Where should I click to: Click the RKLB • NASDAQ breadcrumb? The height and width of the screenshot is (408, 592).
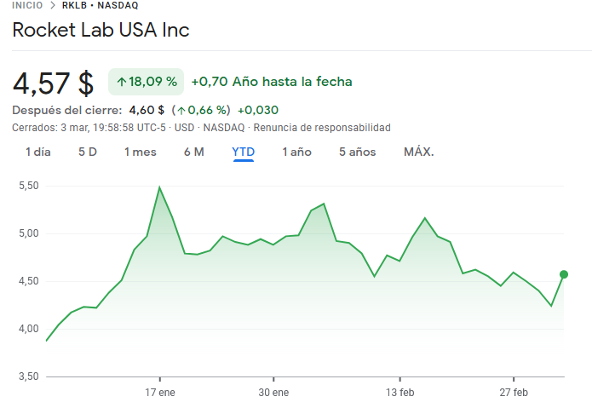100,5
